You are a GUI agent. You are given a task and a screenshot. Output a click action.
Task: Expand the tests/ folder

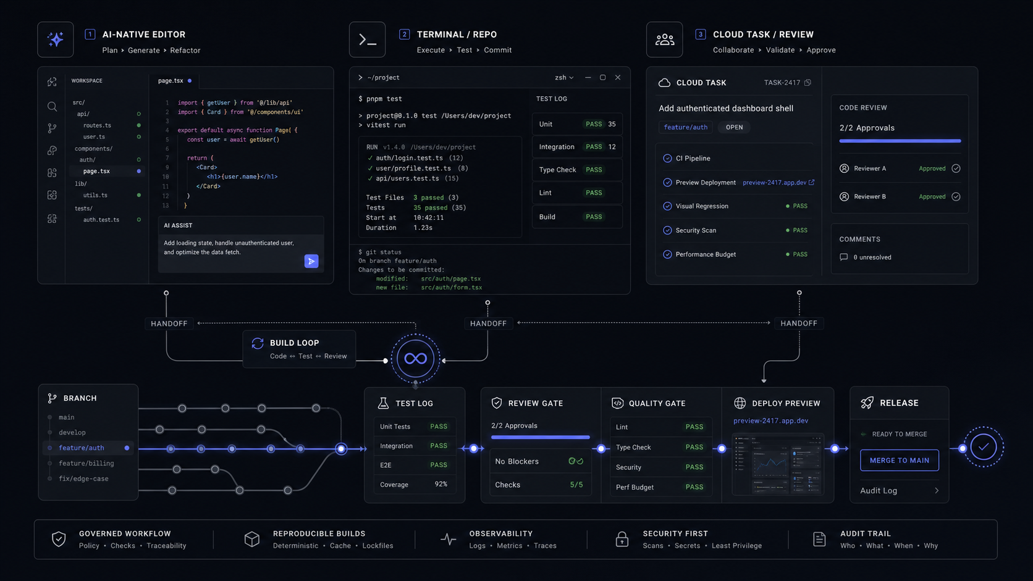coord(83,209)
